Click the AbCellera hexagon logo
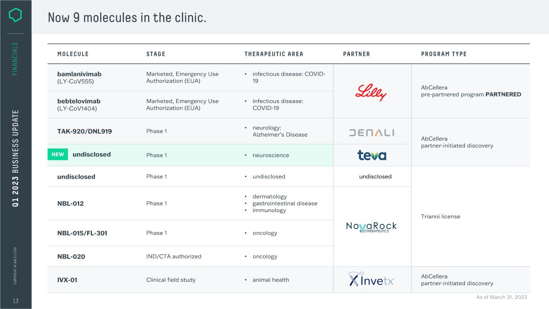The width and height of the screenshot is (549, 309). (15, 15)
